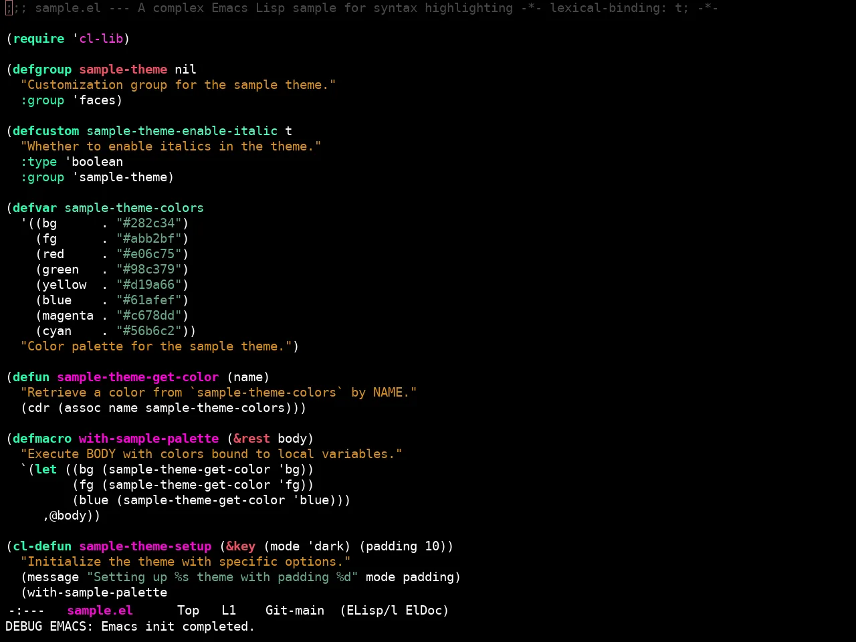The image size is (856, 642).
Task: Click the 'message' function call
Action: pos(53,577)
